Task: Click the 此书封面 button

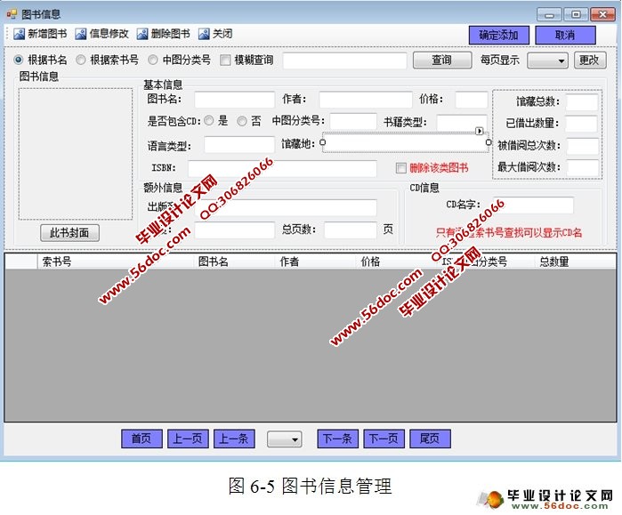Action: coord(69,233)
